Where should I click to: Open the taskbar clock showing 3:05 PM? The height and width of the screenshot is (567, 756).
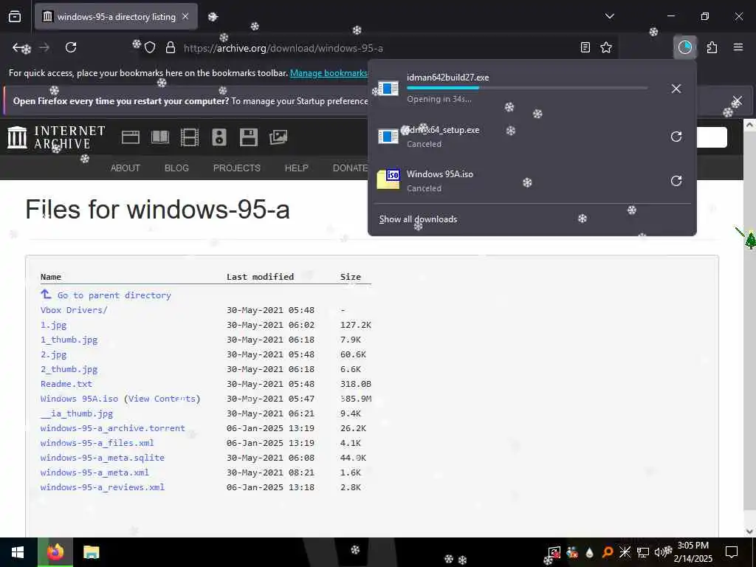click(x=693, y=552)
